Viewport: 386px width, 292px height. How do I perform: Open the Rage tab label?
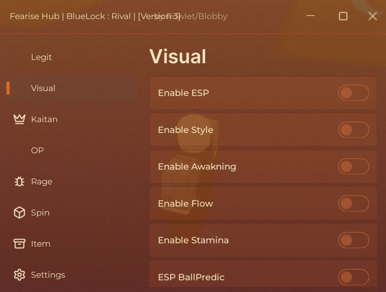click(42, 182)
